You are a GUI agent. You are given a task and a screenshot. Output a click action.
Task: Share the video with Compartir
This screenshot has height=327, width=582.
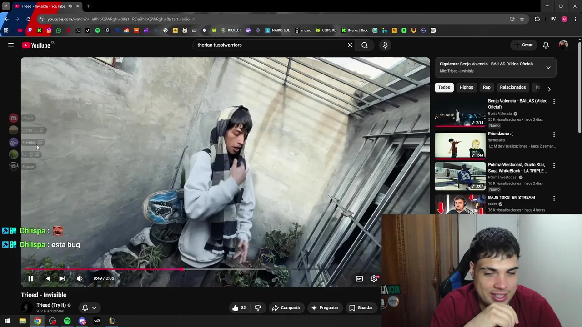(x=286, y=307)
